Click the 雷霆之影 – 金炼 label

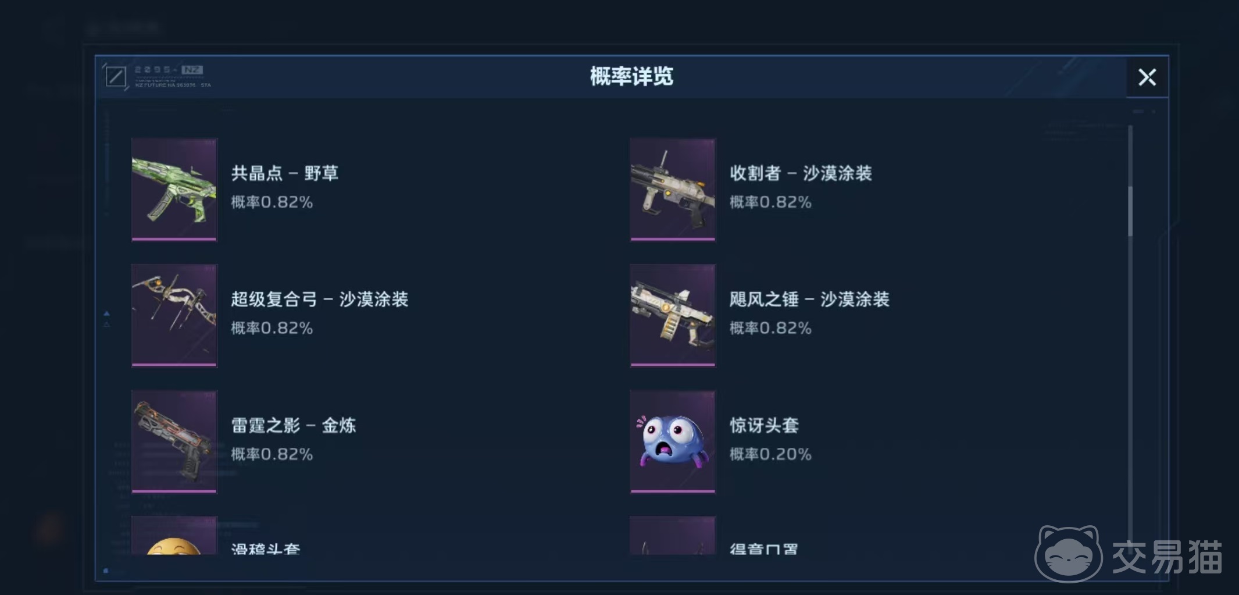pos(294,425)
